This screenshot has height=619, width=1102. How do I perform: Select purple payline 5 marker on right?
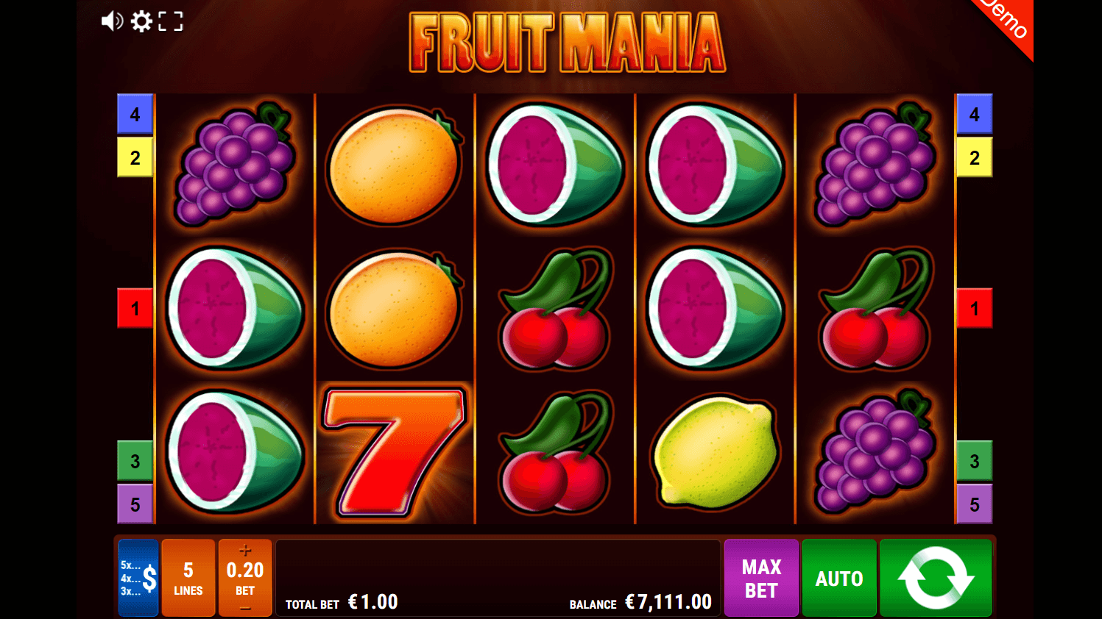pyautogui.click(x=974, y=504)
